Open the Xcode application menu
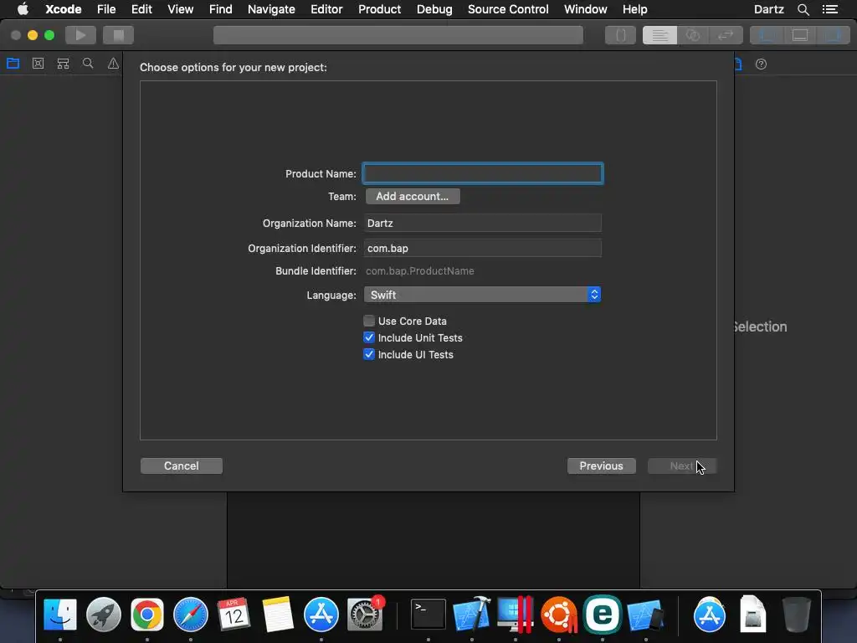 64,9
